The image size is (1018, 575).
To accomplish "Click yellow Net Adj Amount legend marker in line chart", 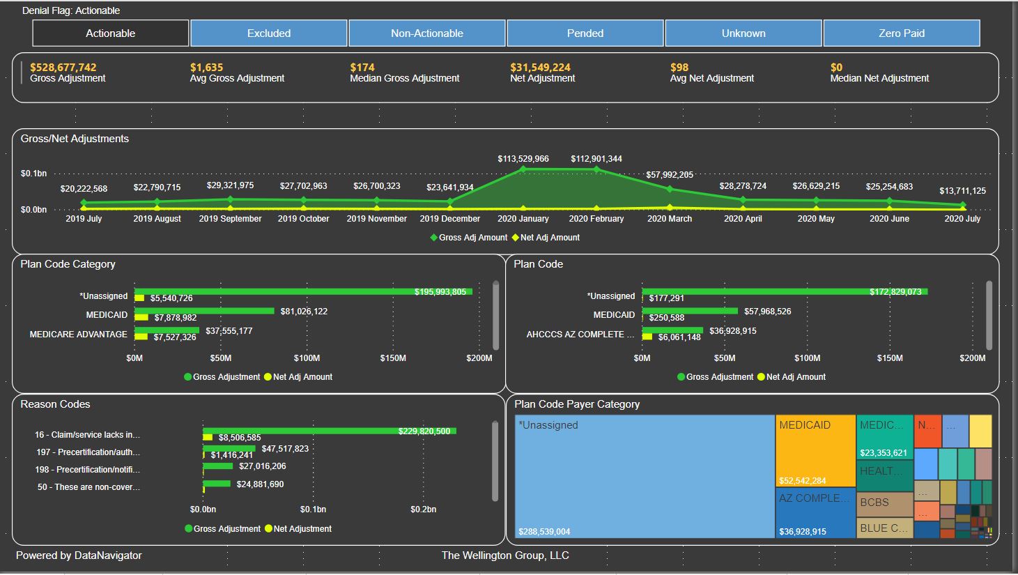I will pos(516,238).
